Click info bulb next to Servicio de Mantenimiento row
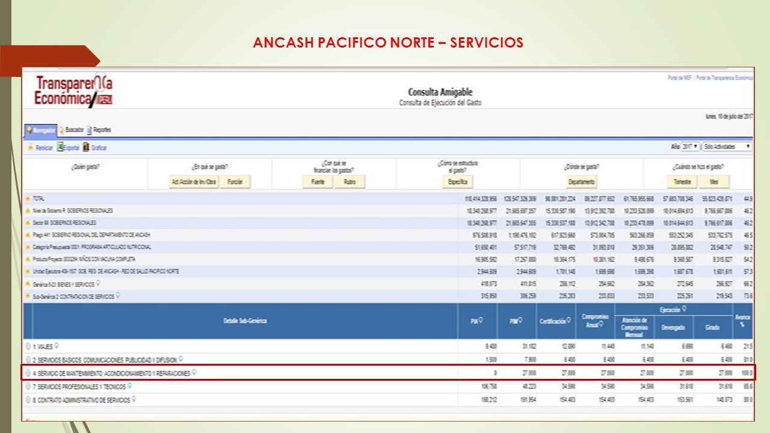Viewport: 770px width, 433px height. click(194, 373)
